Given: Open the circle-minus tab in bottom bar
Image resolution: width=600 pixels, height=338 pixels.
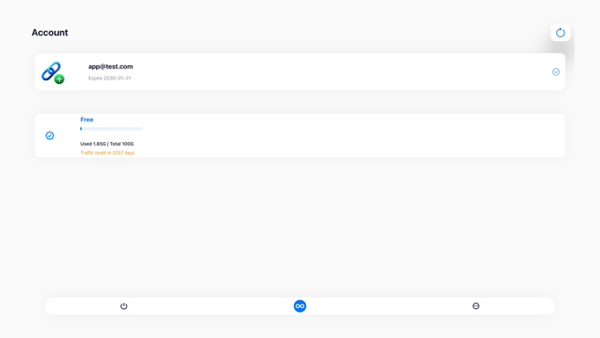Looking at the screenshot, I should click(476, 306).
